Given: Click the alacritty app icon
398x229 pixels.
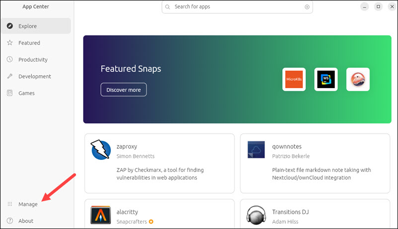Looking at the screenshot, I should click(100, 215).
